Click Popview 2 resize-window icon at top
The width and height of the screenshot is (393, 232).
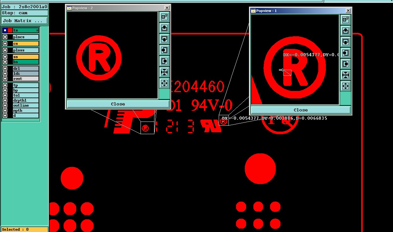coord(164,17)
